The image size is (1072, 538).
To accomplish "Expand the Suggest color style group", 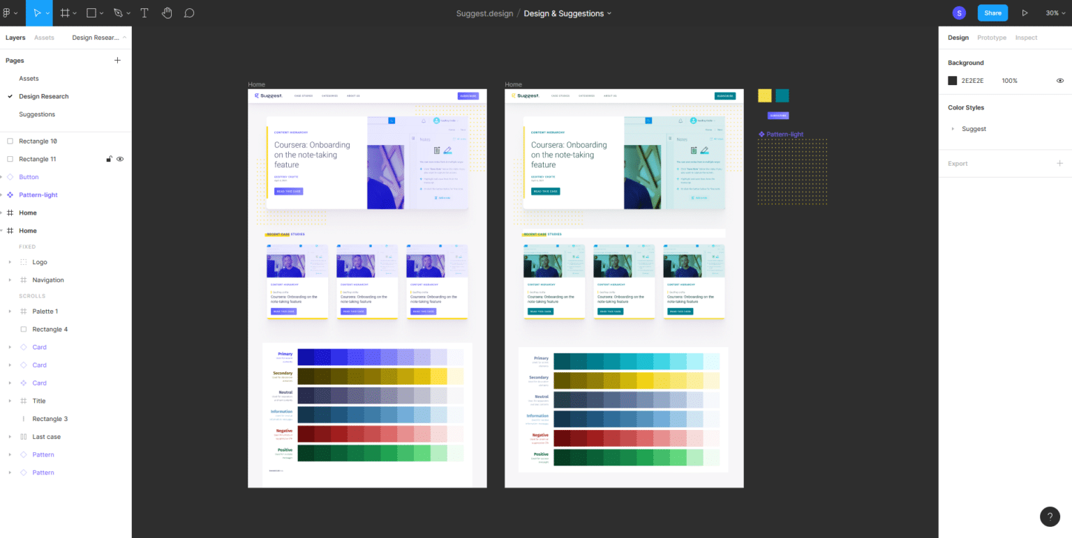I will click(x=953, y=129).
